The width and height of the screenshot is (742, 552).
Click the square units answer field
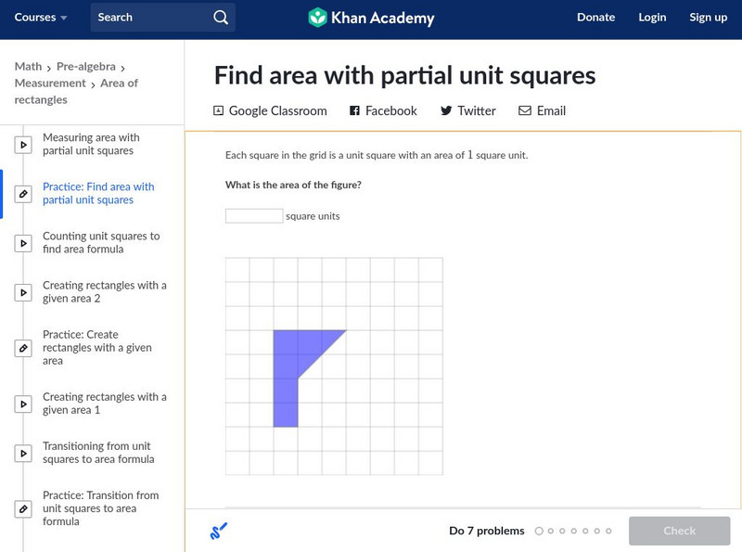(254, 216)
